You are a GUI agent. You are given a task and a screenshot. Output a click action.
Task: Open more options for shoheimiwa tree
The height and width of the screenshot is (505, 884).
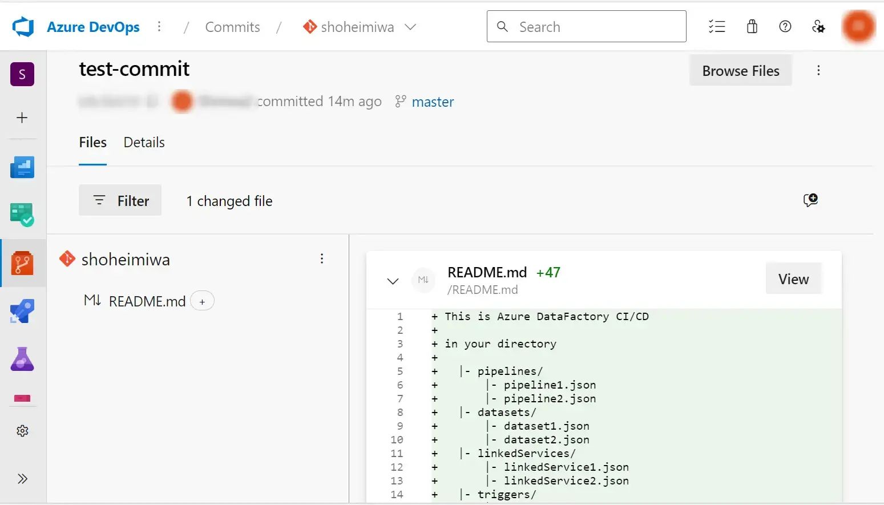[x=322, y=259]
